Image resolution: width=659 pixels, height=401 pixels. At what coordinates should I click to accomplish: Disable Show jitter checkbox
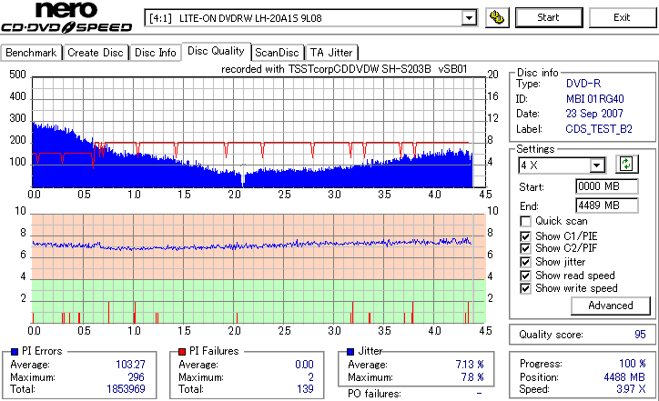(x=525, y=263)
